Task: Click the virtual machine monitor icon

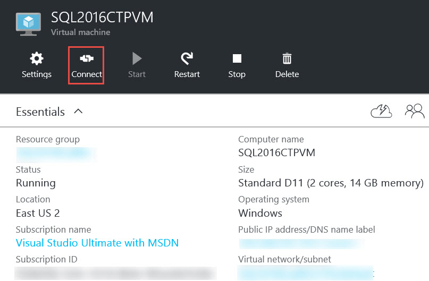Action: coord(29,24)
